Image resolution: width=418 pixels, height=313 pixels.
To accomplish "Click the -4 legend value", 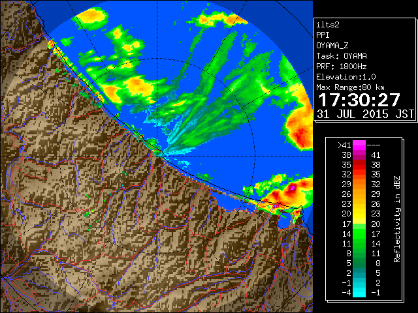I will (346, 292).
